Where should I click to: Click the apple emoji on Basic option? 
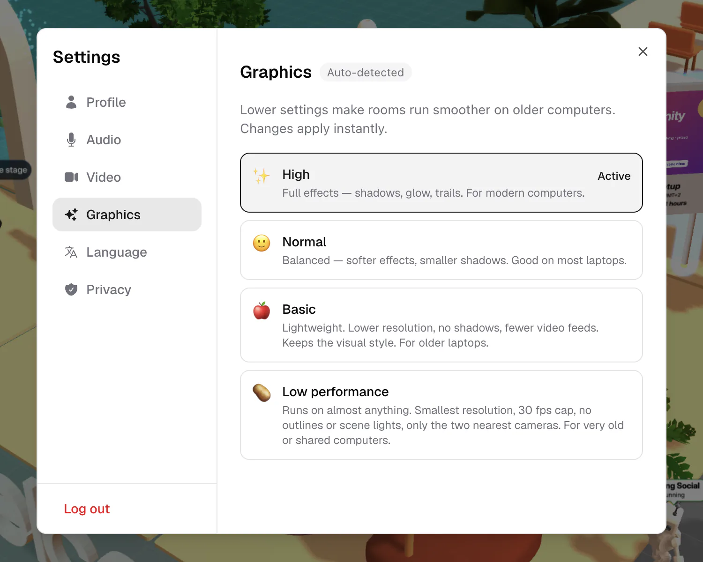(262, 311)
